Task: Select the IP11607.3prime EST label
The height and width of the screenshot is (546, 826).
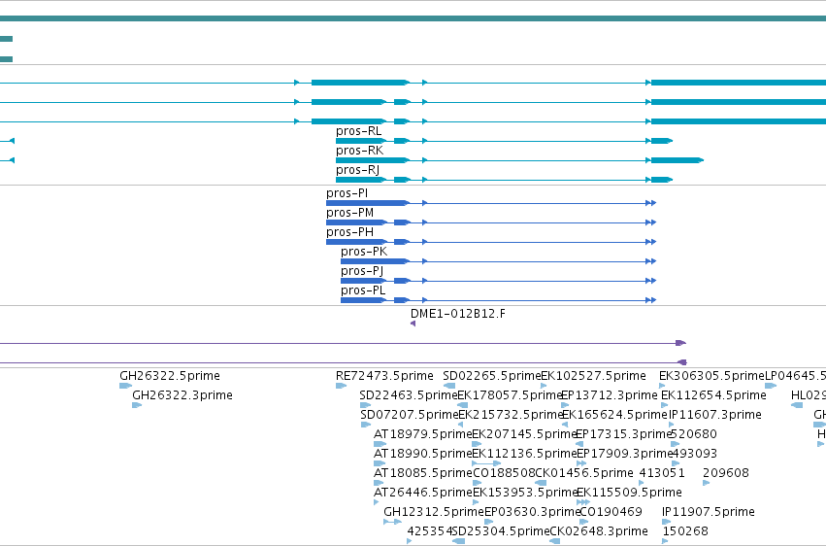Action: (714, 415)
